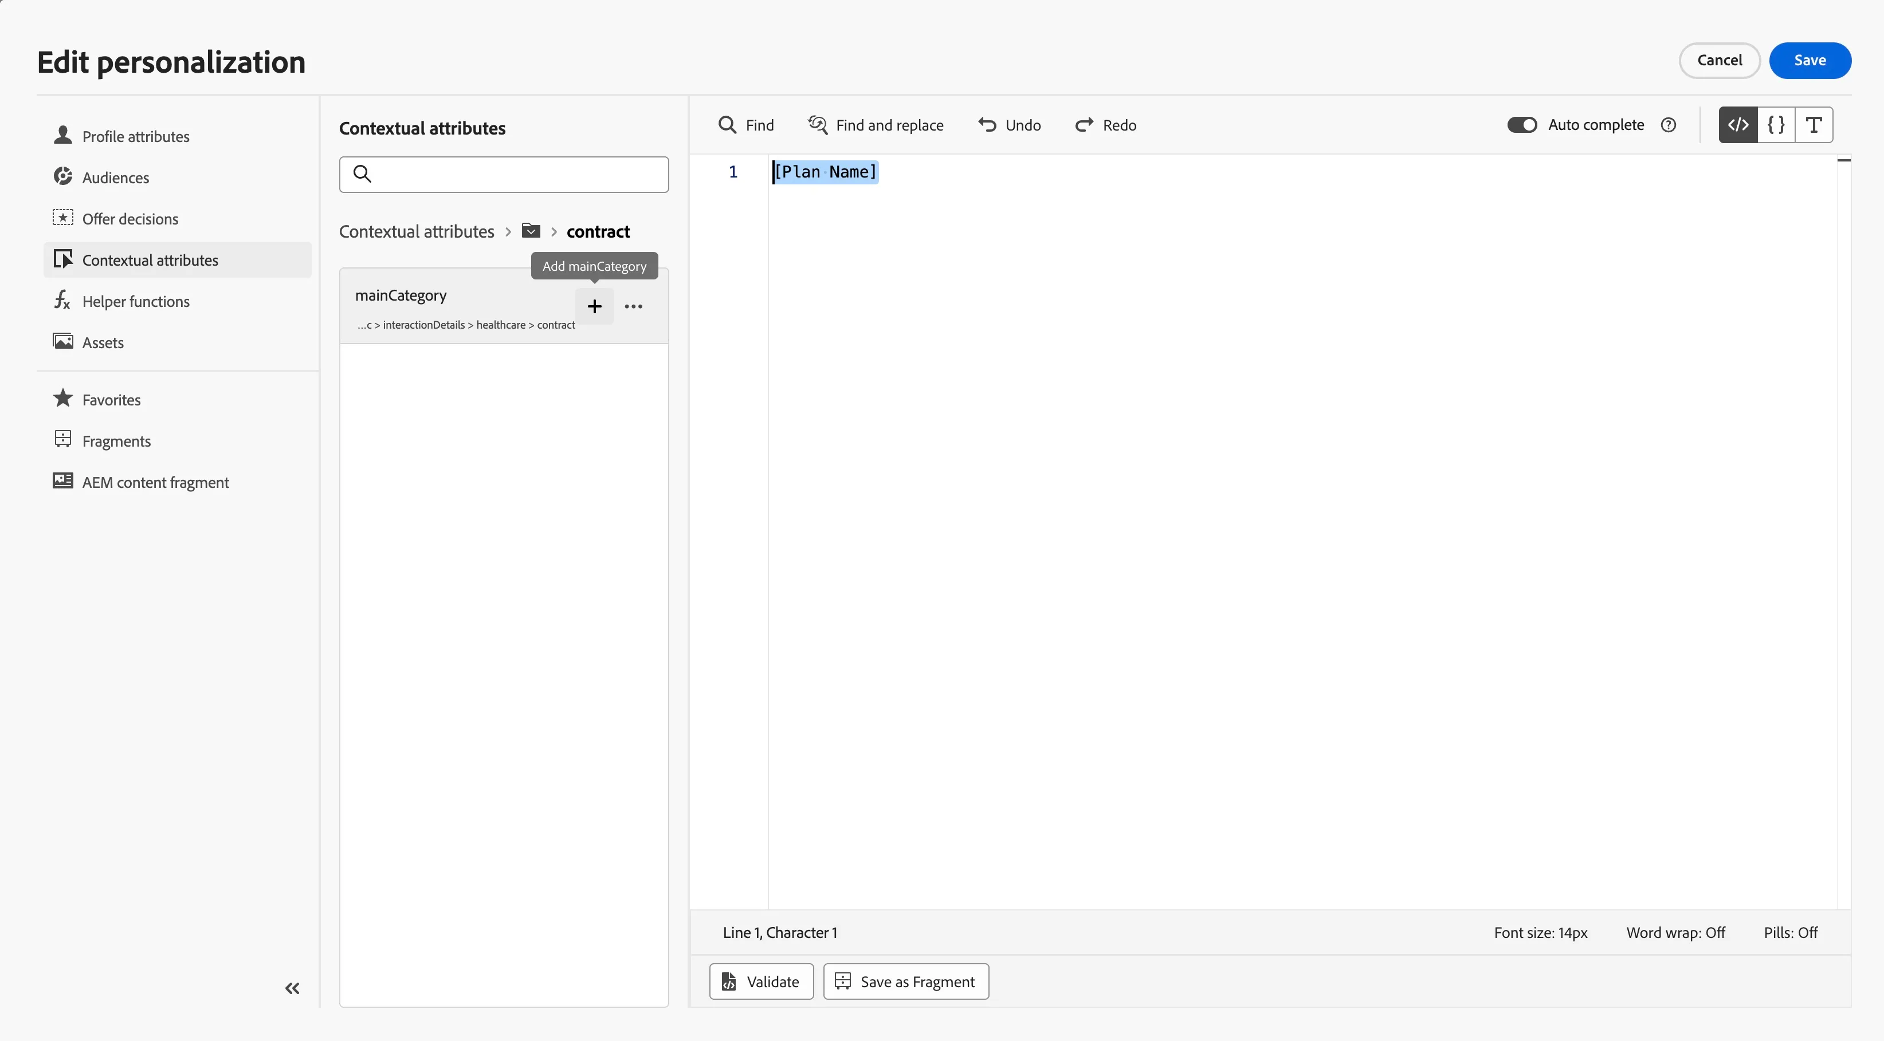Select the mainCategory attribute row
Image resolution: width=1884 pixels, height=1041 pixels.
point(504,306)
